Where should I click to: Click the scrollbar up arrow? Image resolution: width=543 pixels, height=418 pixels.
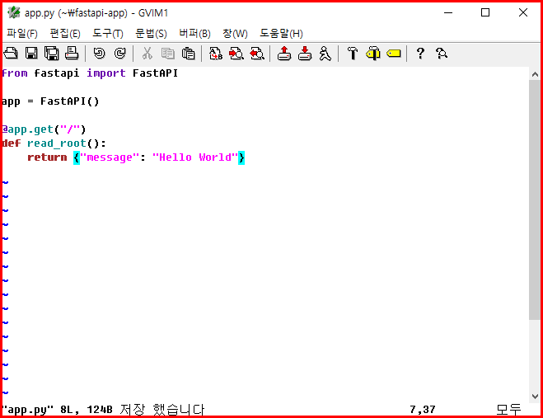[535, 74]
